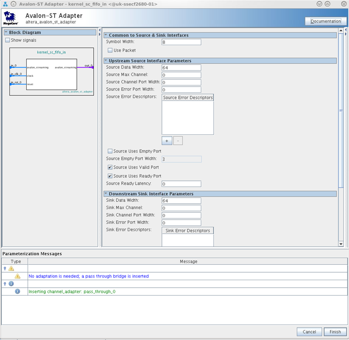Collapse Upstream Source Interface Parameters section

[106, 61]
